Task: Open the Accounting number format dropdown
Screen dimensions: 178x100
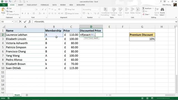Action: (x=98, y=9)
